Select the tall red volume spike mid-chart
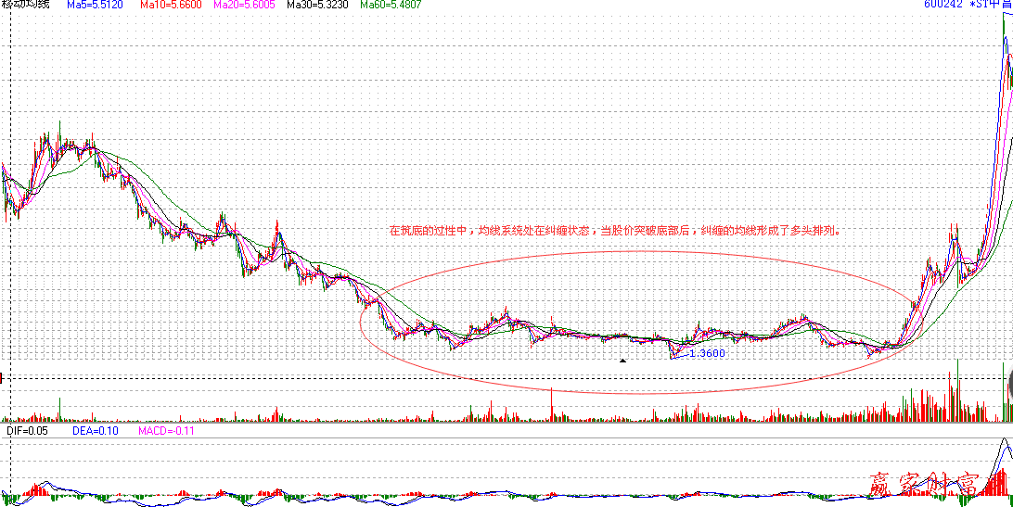 tap(553, 404)
